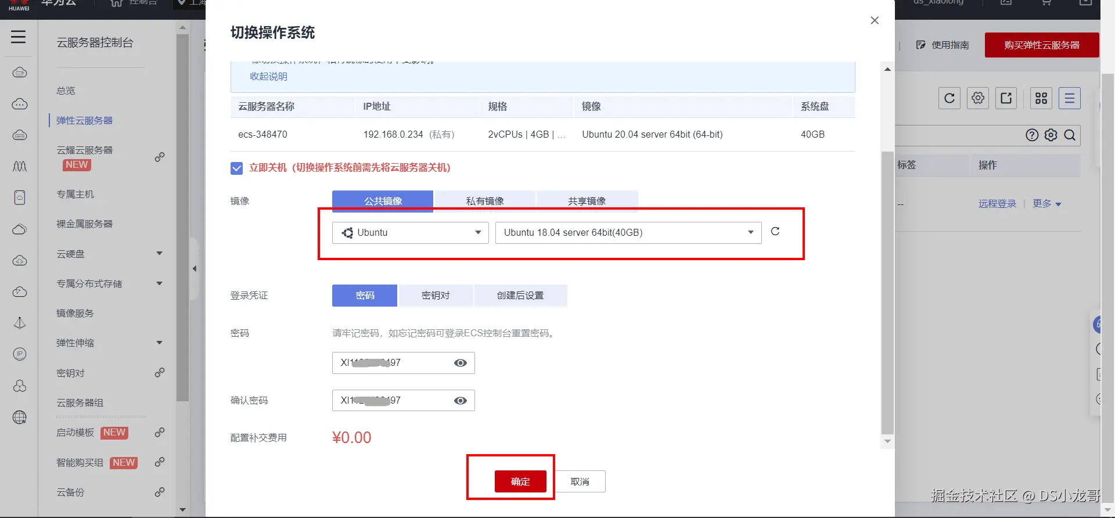This screenshot has width=1115, height=518.
Task: Open the Ubuntu OS type dropdown
Action: coord(411,232)
